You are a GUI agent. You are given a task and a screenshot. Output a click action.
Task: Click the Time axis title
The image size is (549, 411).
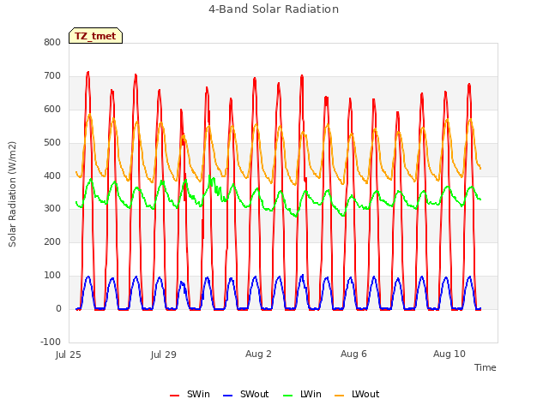click(485, 367)
